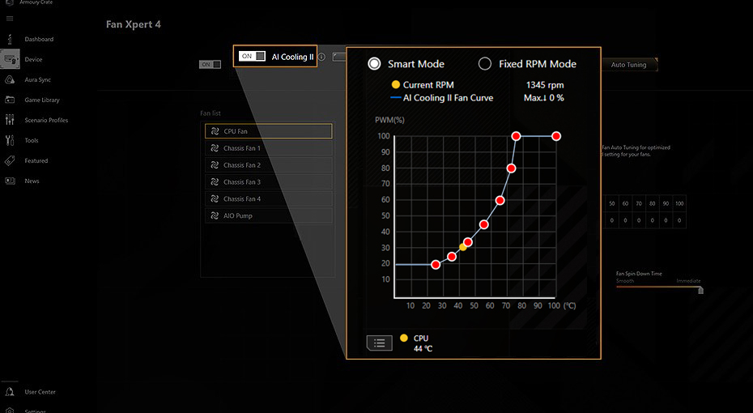Click the fan icon of Chassis Fan 4
This screenshot has height=413, width=753.
(x=215, y=199)
